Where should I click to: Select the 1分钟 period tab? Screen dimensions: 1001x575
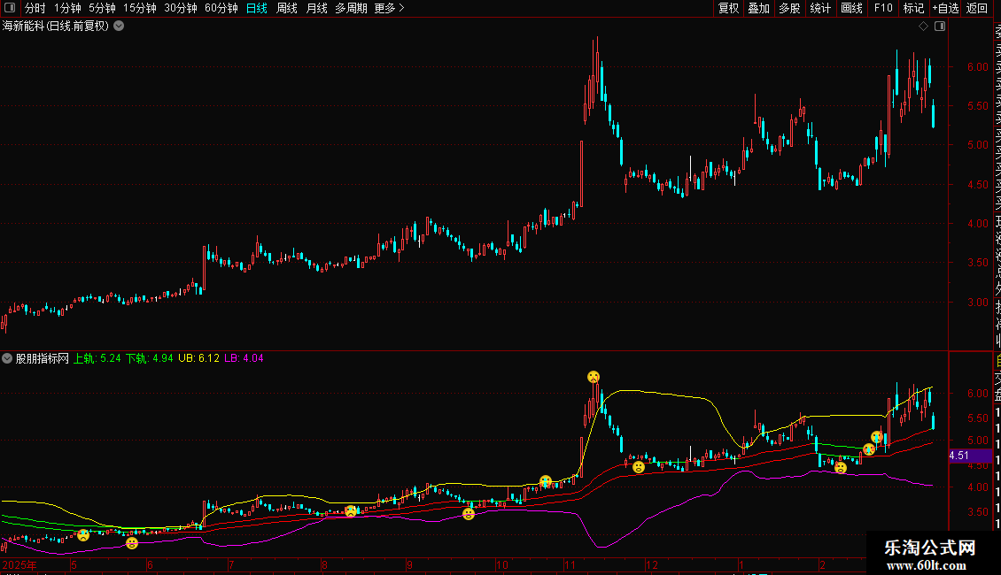(x=67, y=8)
